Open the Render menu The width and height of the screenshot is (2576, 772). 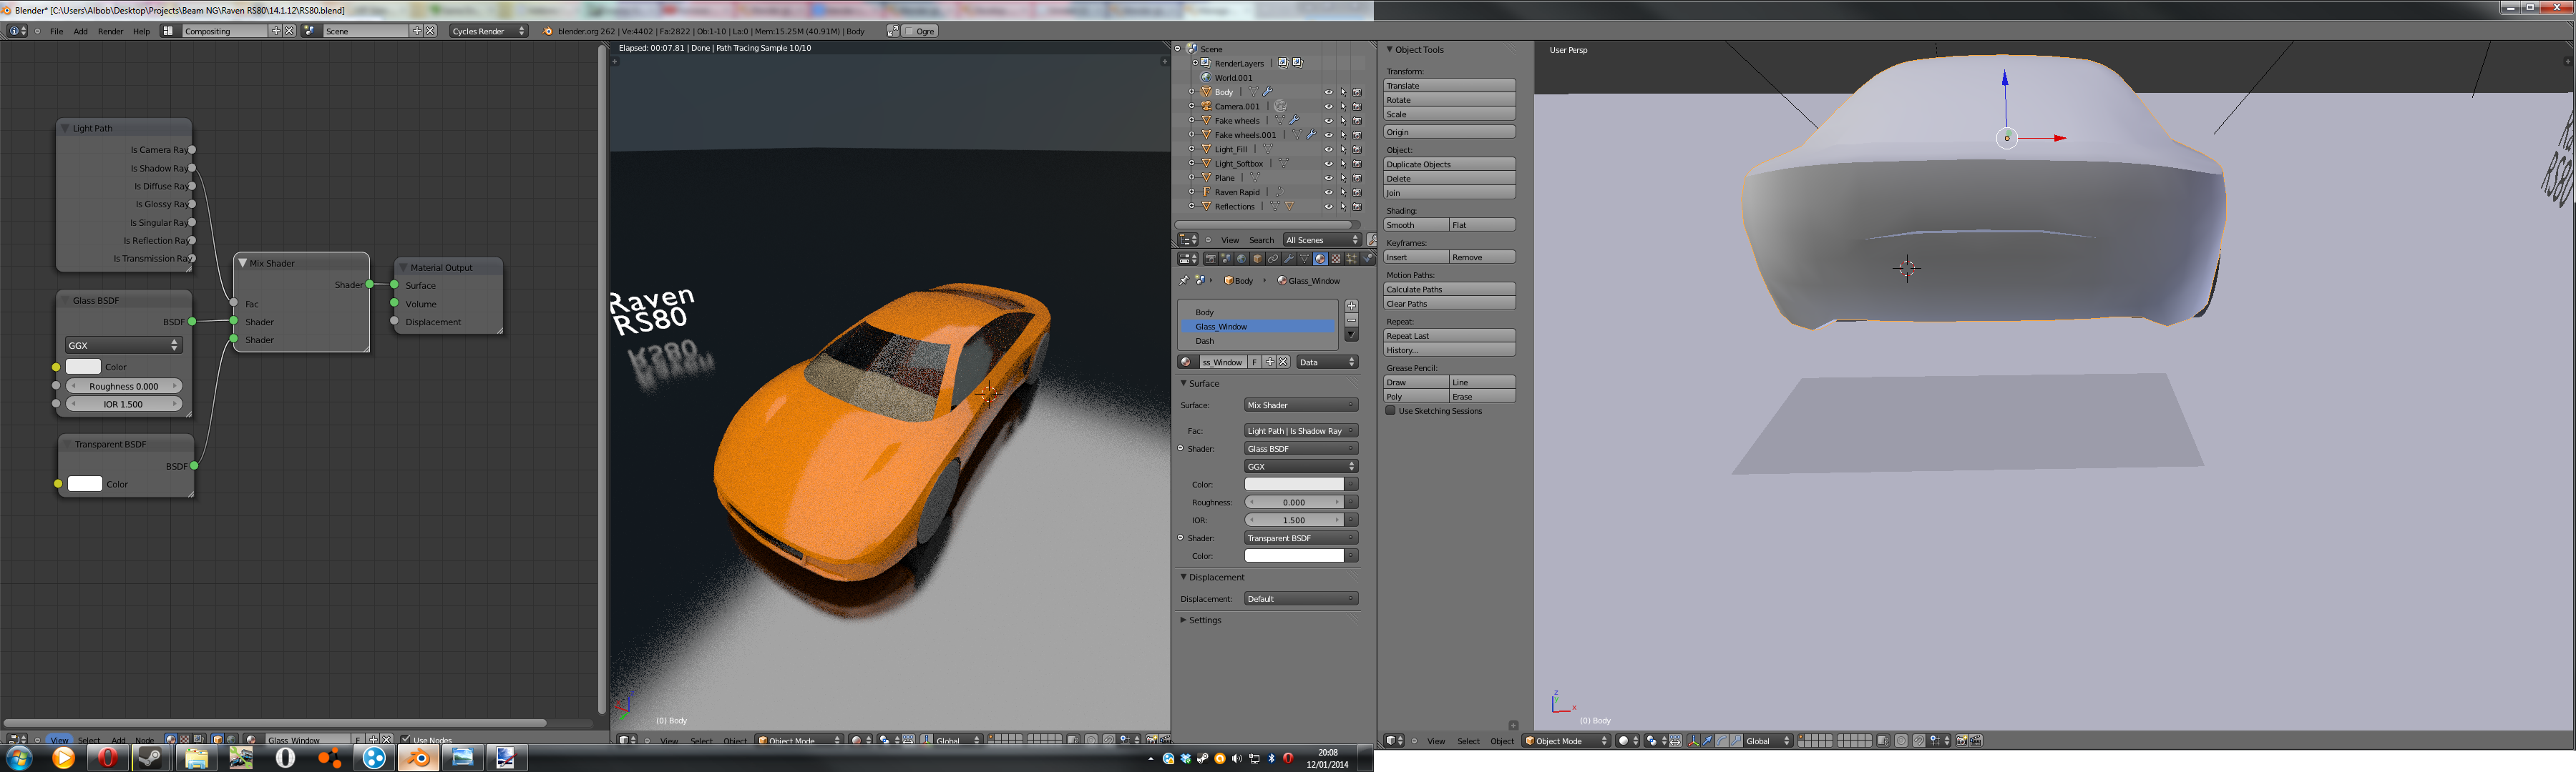tap(110, 31)
